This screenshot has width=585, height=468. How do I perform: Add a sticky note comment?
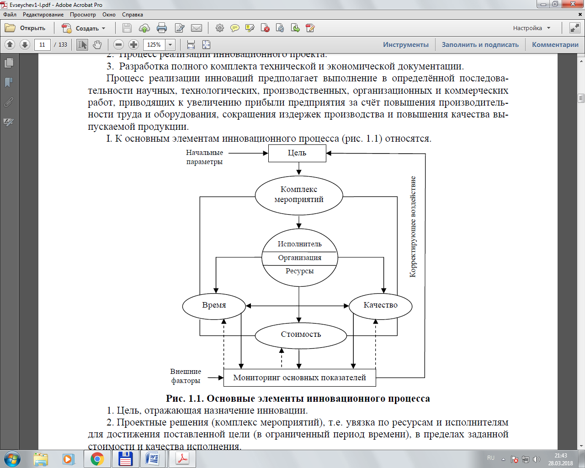(234, 28)
